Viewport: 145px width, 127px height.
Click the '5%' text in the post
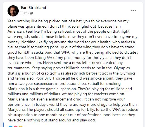(49, 58)
